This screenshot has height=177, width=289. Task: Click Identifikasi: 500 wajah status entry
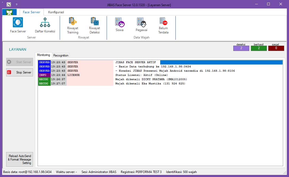point(181,172)
